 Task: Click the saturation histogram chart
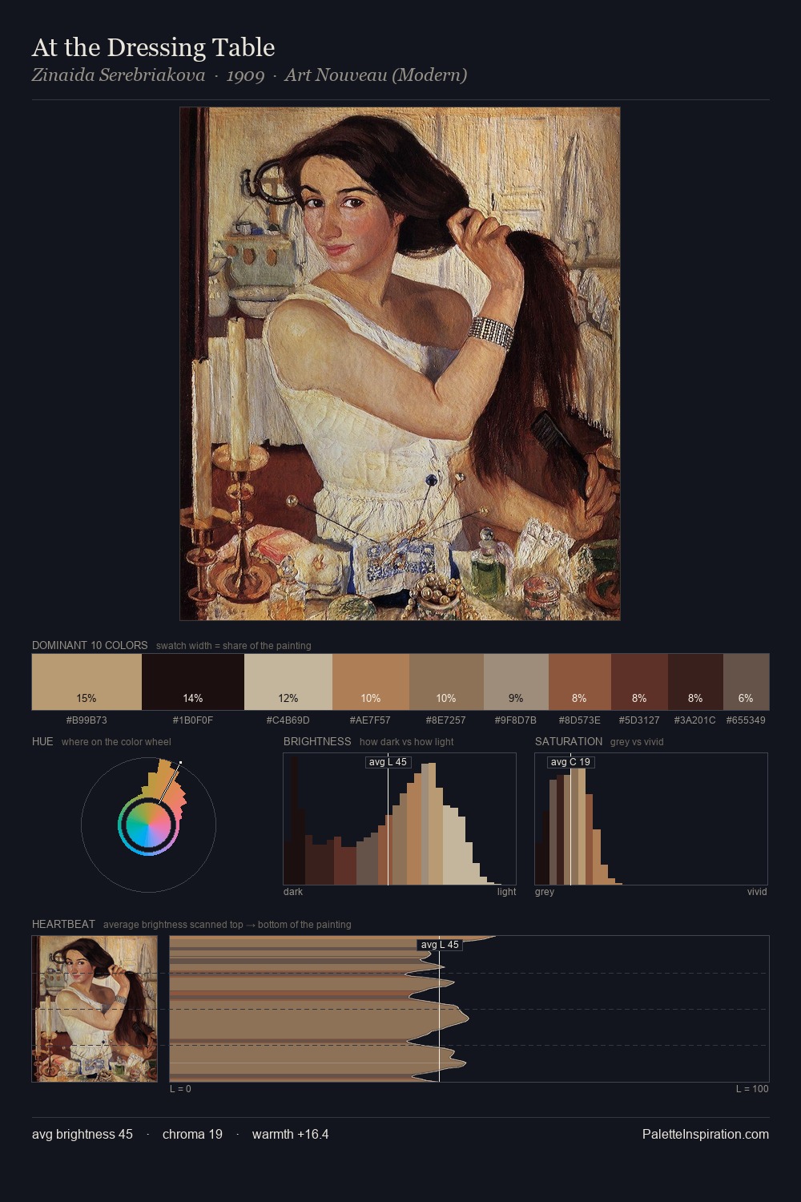click(651, 819)
